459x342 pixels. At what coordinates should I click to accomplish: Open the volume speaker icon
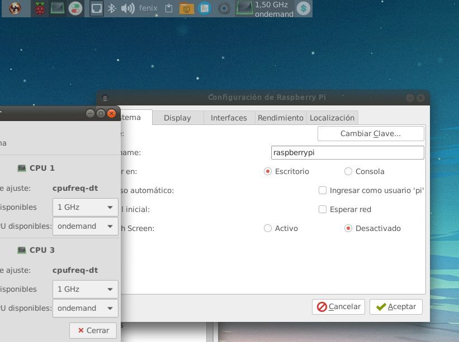[x=127, y=8]
